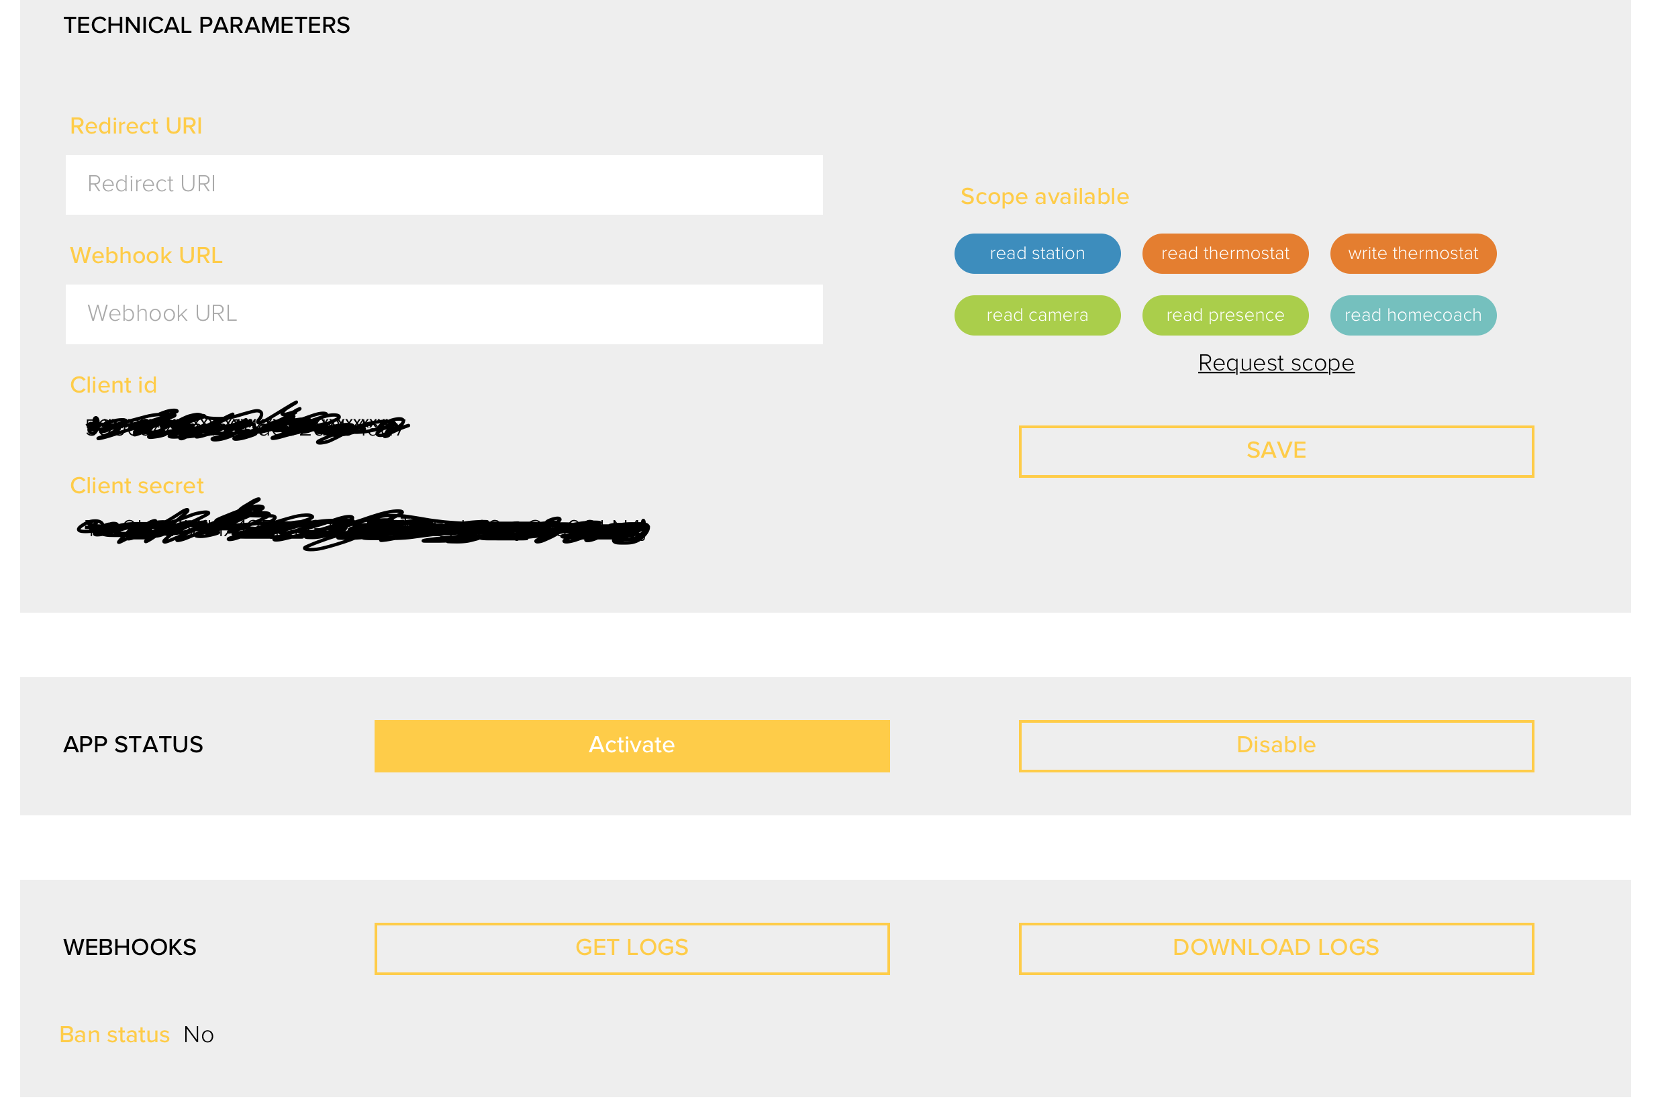1658x1114 pixels.
Task: Click the Redirect URI input field
Action: click(444, 184)
